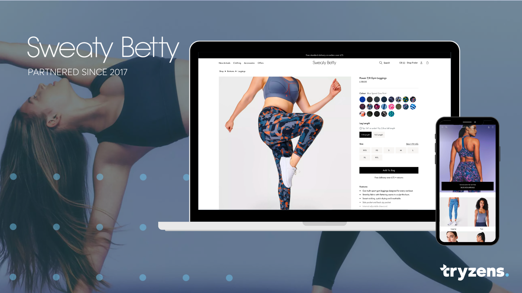Click the Clothing menu item
The width and height of the screenshot is (522, 293).
(237, 63)
